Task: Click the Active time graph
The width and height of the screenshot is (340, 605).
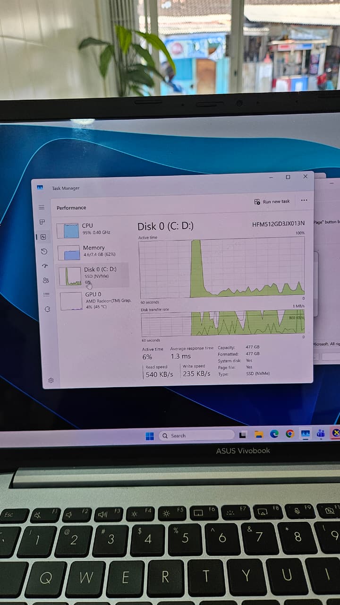Action: coord(222,268)
